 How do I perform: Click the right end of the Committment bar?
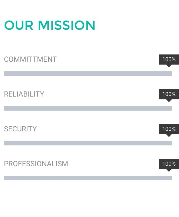pyautogui.click(x=170, y=74)
